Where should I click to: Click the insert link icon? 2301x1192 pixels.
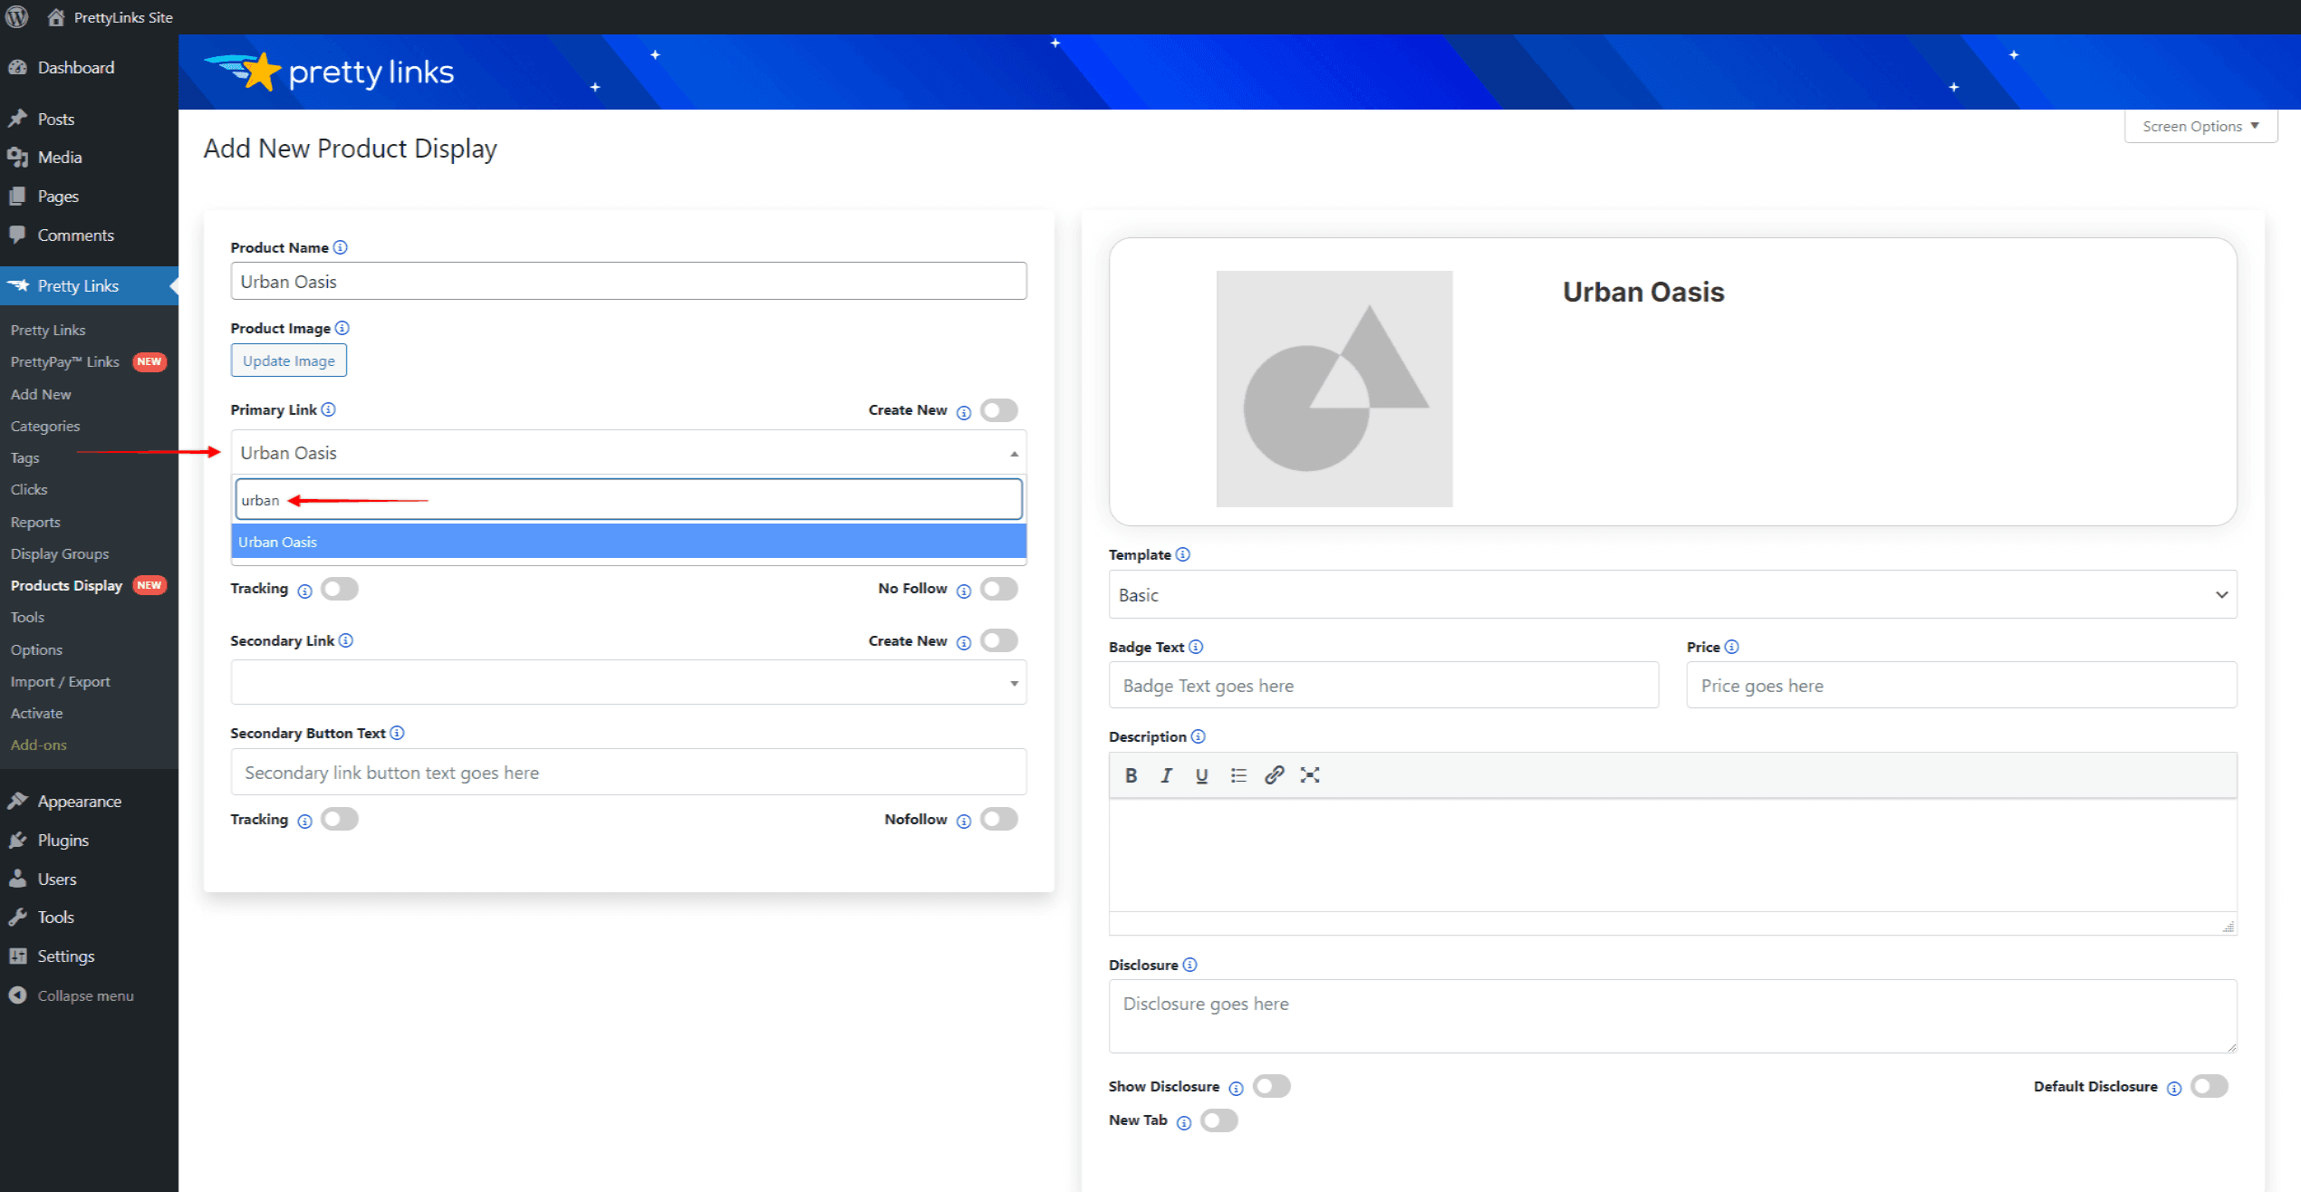click(x=1274, y=775)
